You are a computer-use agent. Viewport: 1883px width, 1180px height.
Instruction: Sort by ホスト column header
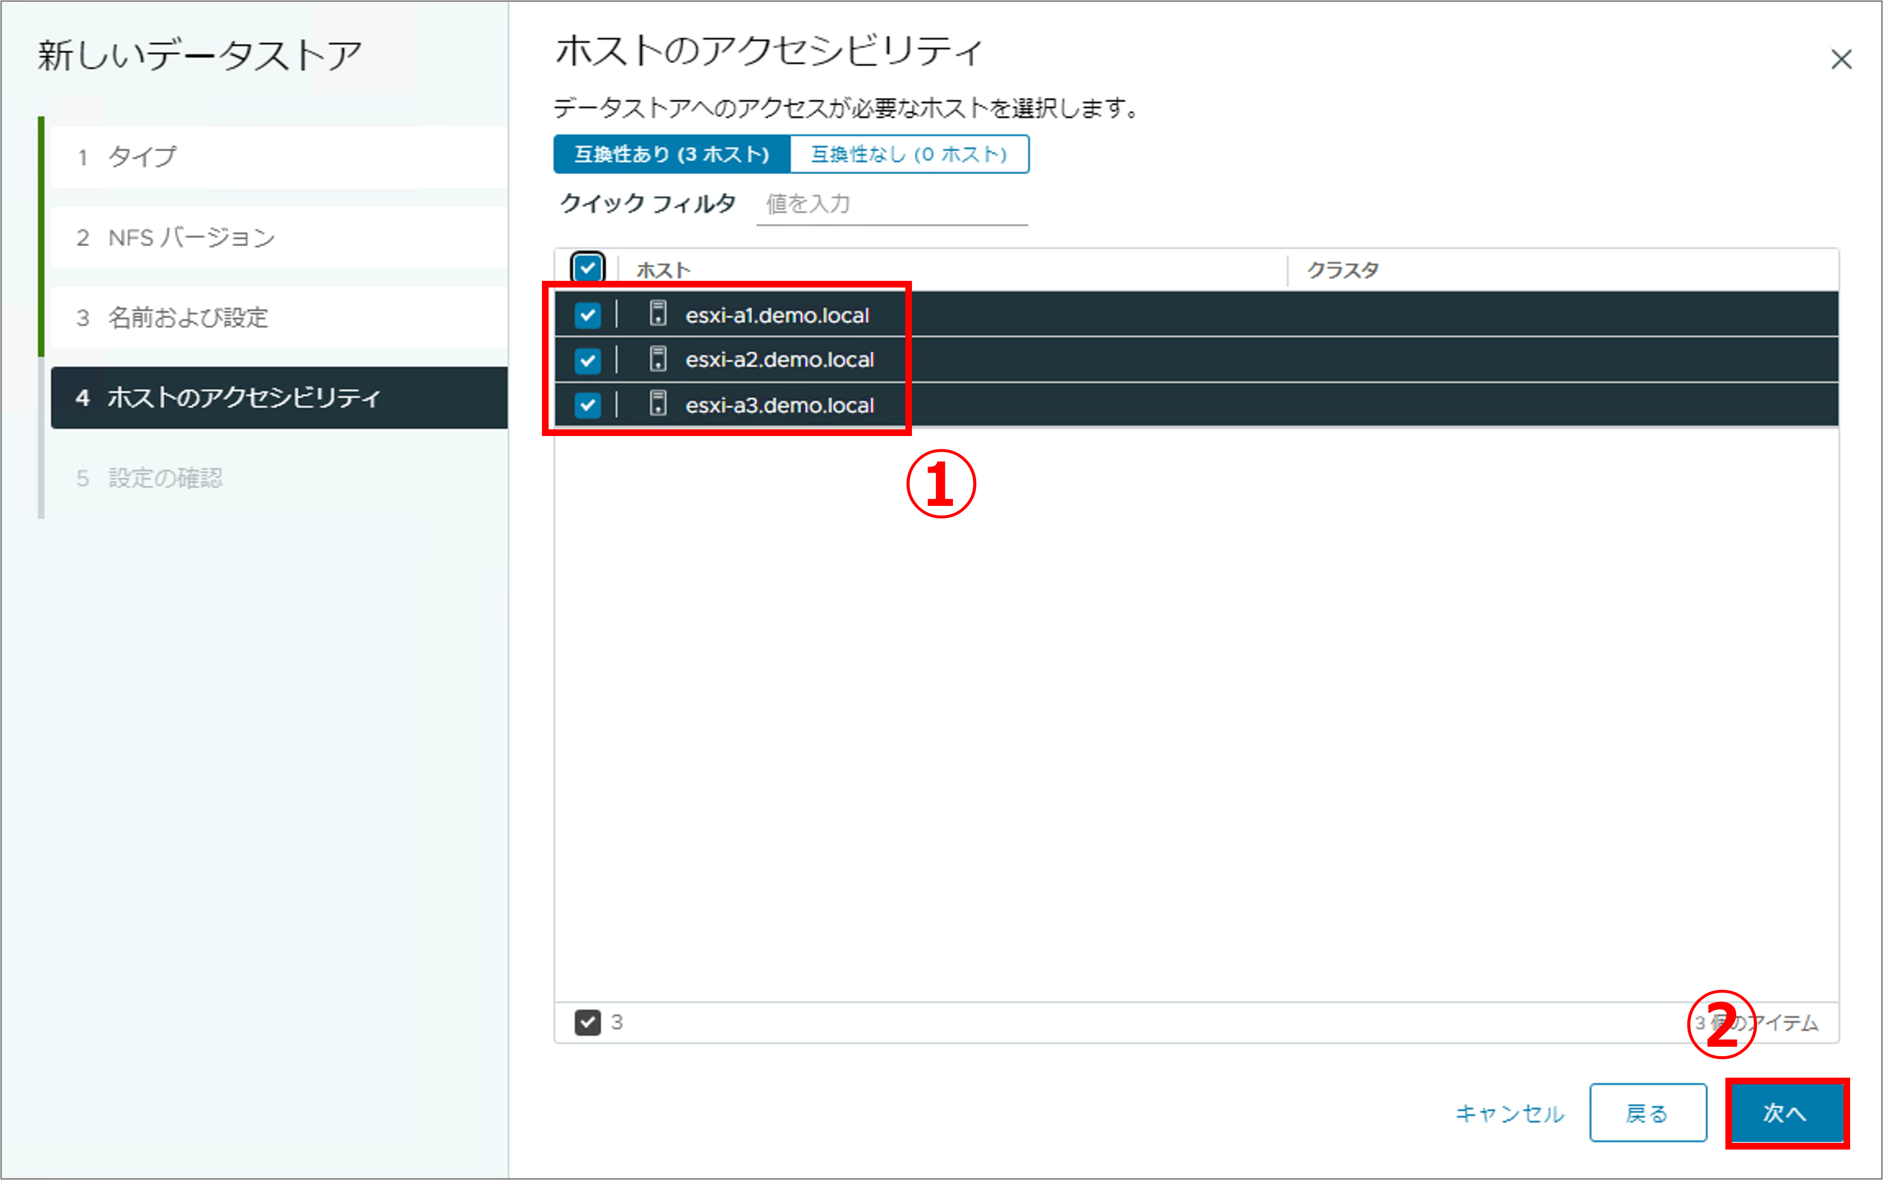tap(663, 270)
